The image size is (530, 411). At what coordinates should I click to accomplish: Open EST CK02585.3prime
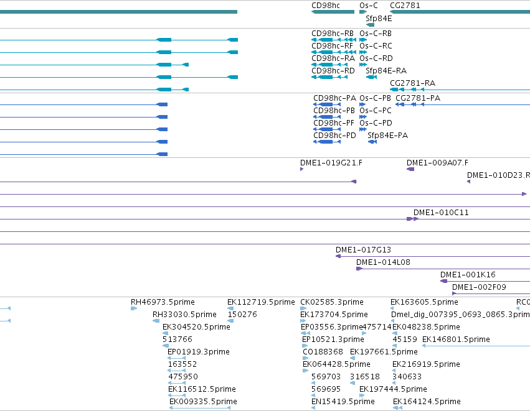(x=332, y=302)
